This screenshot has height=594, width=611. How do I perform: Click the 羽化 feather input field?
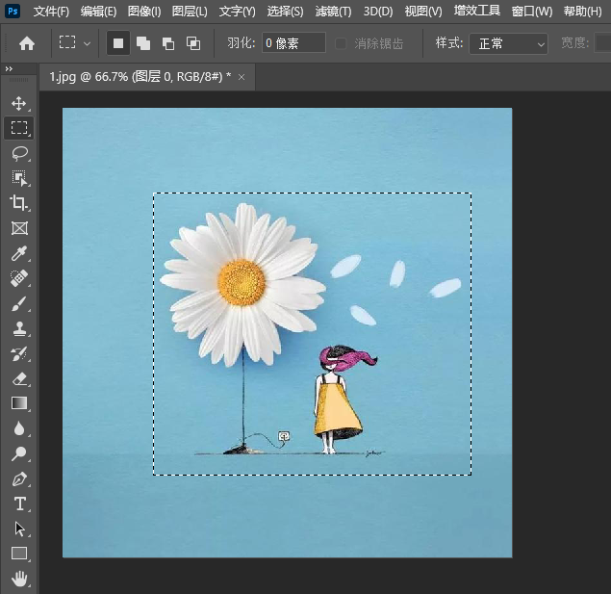(293, 43)
